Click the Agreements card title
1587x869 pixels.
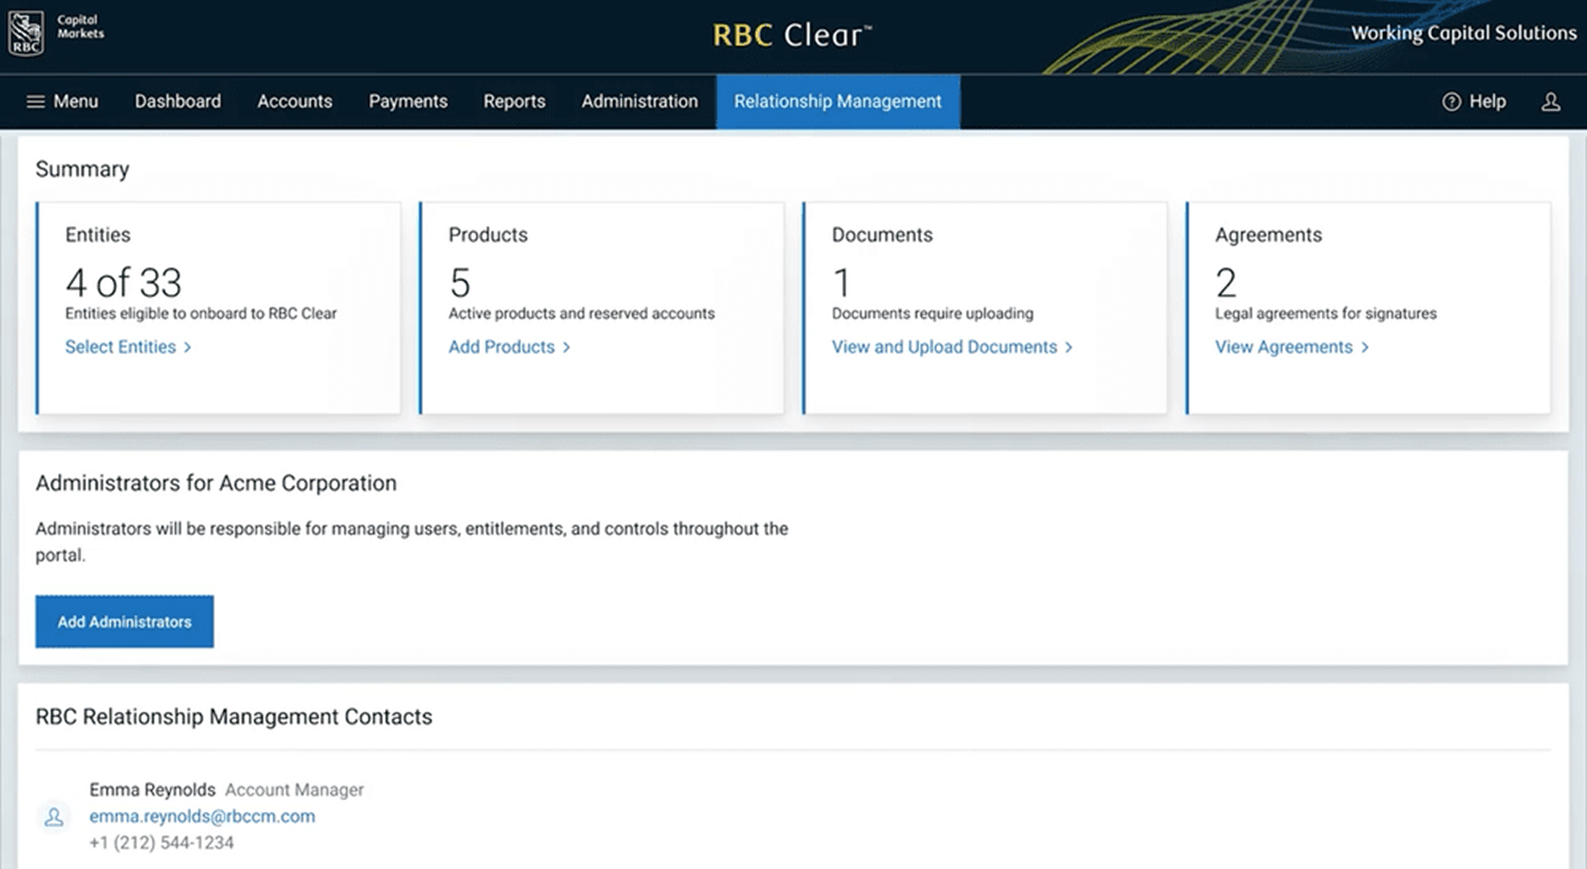click(1268, 235)
